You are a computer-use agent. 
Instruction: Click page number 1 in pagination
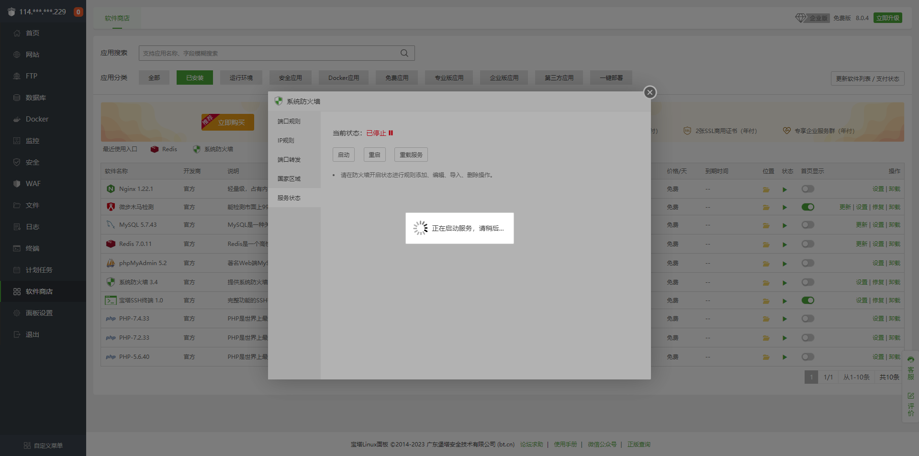point(811,377)
